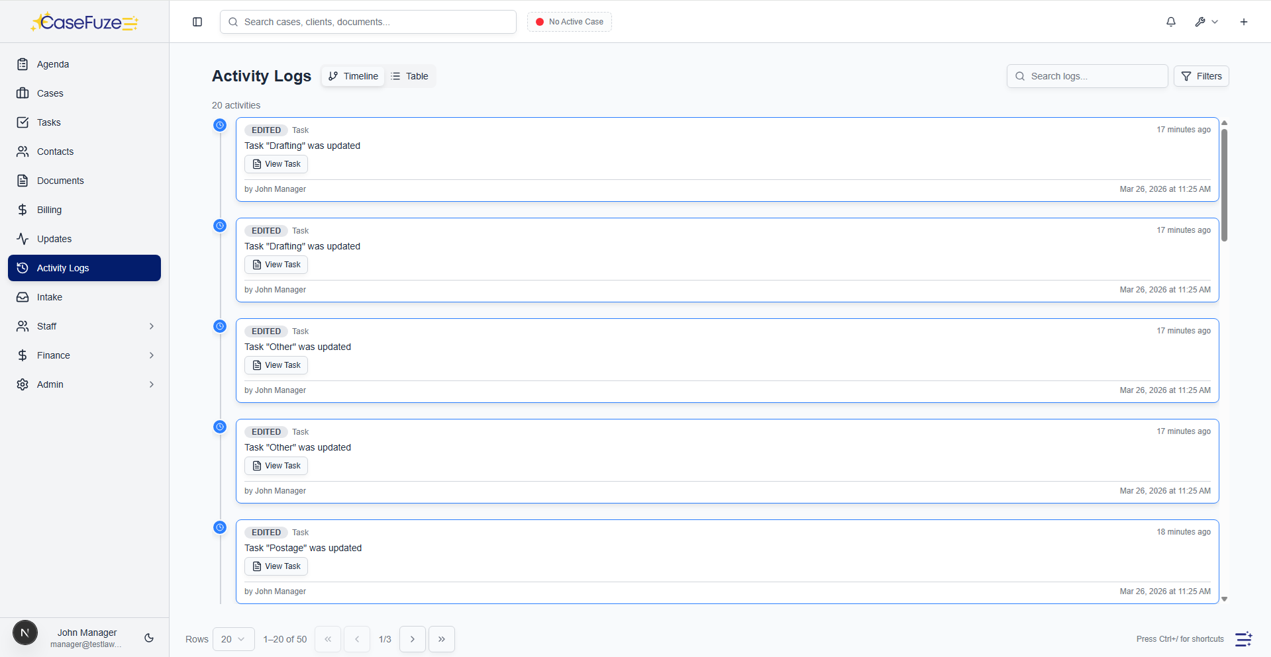The image size is (1271, 657).
Task: Expand the Staff section
Action: pos(84,326)
